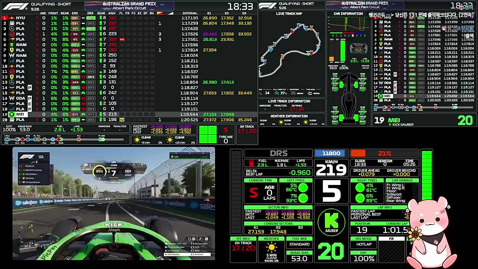This screenshot has width=478, height=269.
Task: Click the Brake Bias 53.0 value on dashboard
Action: pyautogui.click(x=299, y=259)
